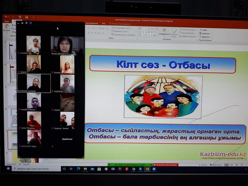Toggle the Заметки notes pane
Screen dimensions: 248x186
pyautogui.click(x=203, y=165)
